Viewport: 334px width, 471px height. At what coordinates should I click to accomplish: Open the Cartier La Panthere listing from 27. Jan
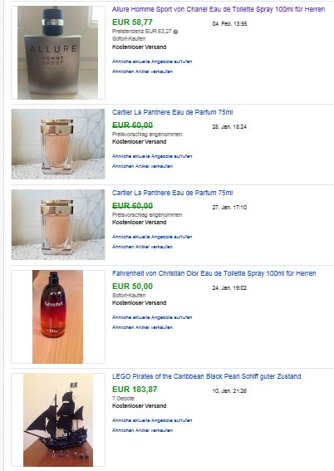pyautogui.click(x=173, y=193)
